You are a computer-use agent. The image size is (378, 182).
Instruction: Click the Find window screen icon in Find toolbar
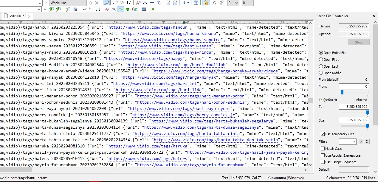(144, 9)
